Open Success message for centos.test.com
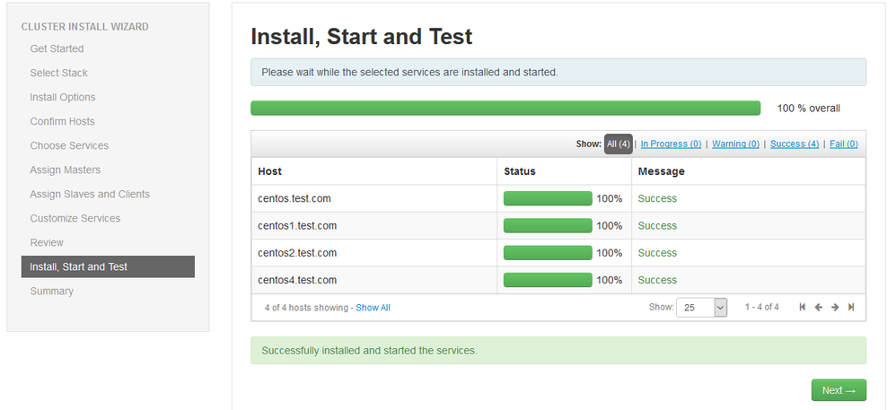 coord(657,198)
